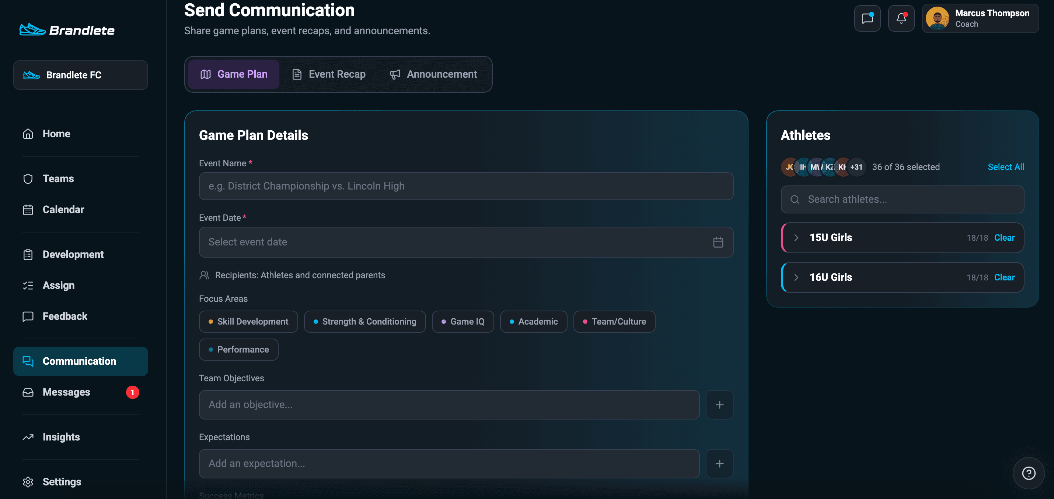Image resolution: width=1054 pixels, height=499 pixels.
Task: Switch to the Announcement tab
Action: tap(433, 74)
